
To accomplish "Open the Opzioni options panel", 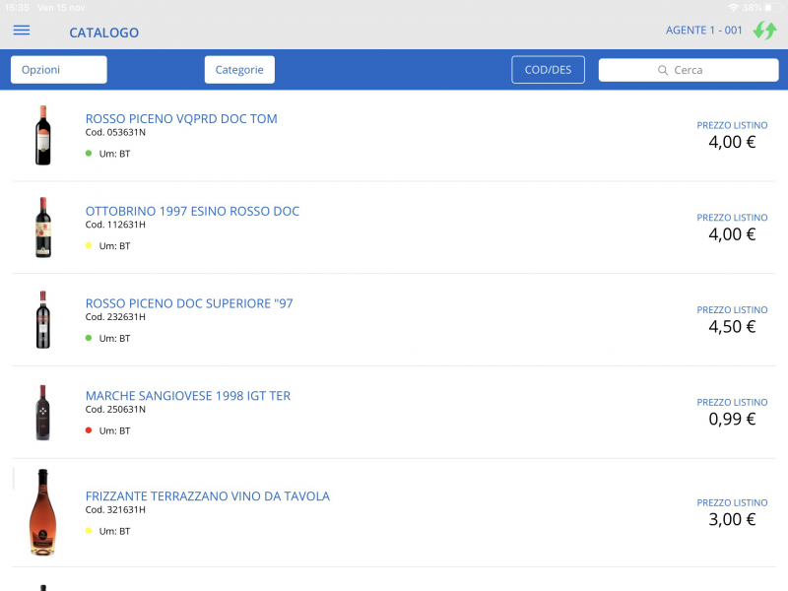I will point(58,69).
